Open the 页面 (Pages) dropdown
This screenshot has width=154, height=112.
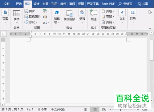[x=5, y=16]
